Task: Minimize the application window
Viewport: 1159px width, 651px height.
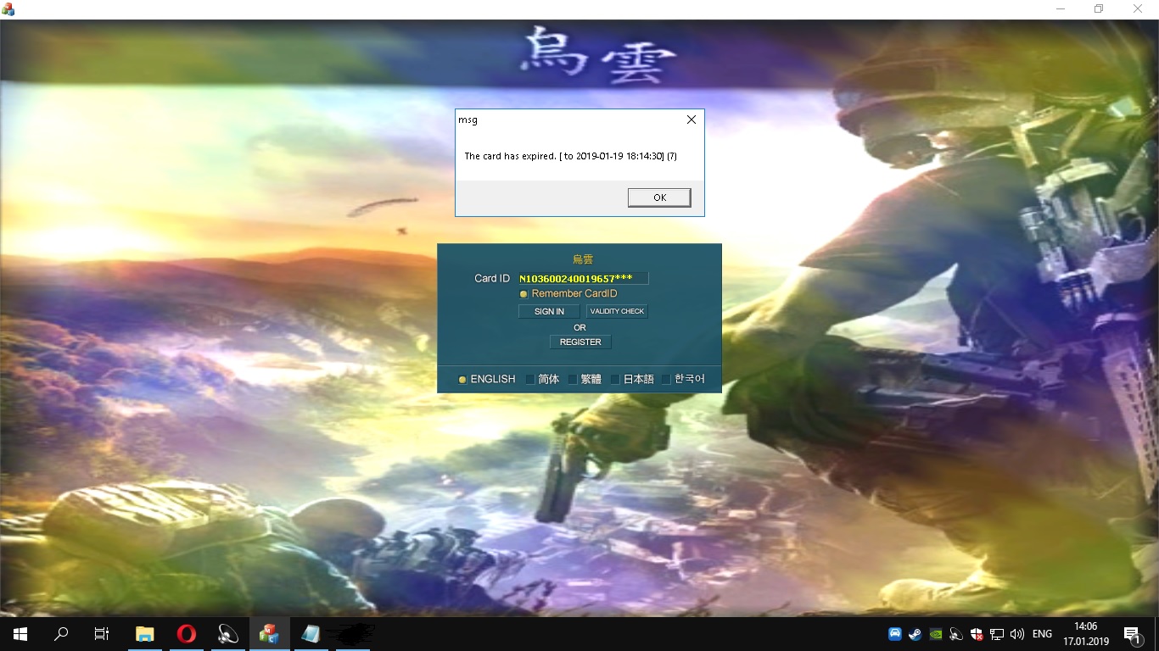Action: tap(1061, 9)
